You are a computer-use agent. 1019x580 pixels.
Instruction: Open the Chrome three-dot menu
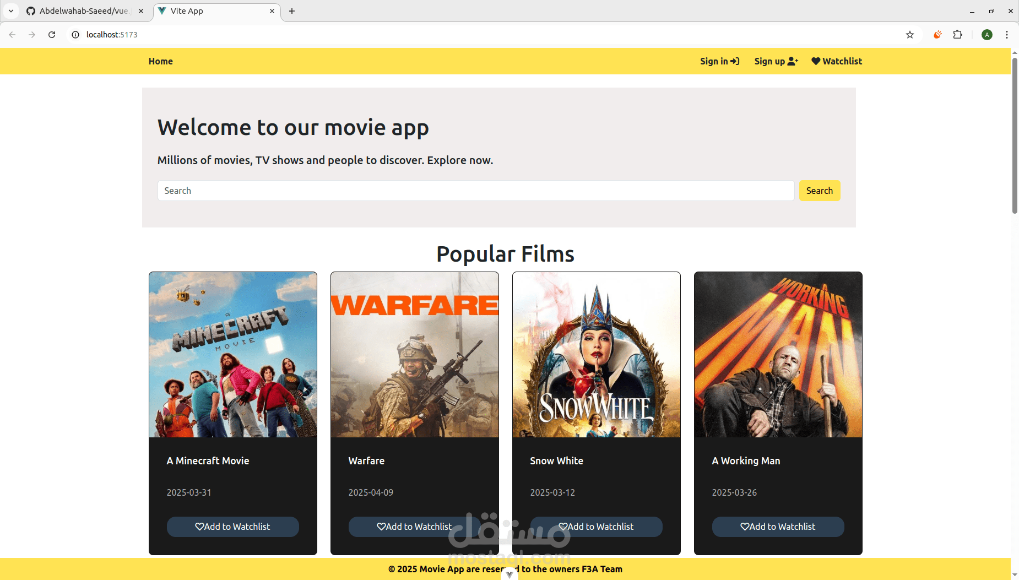coord(1007,35)
